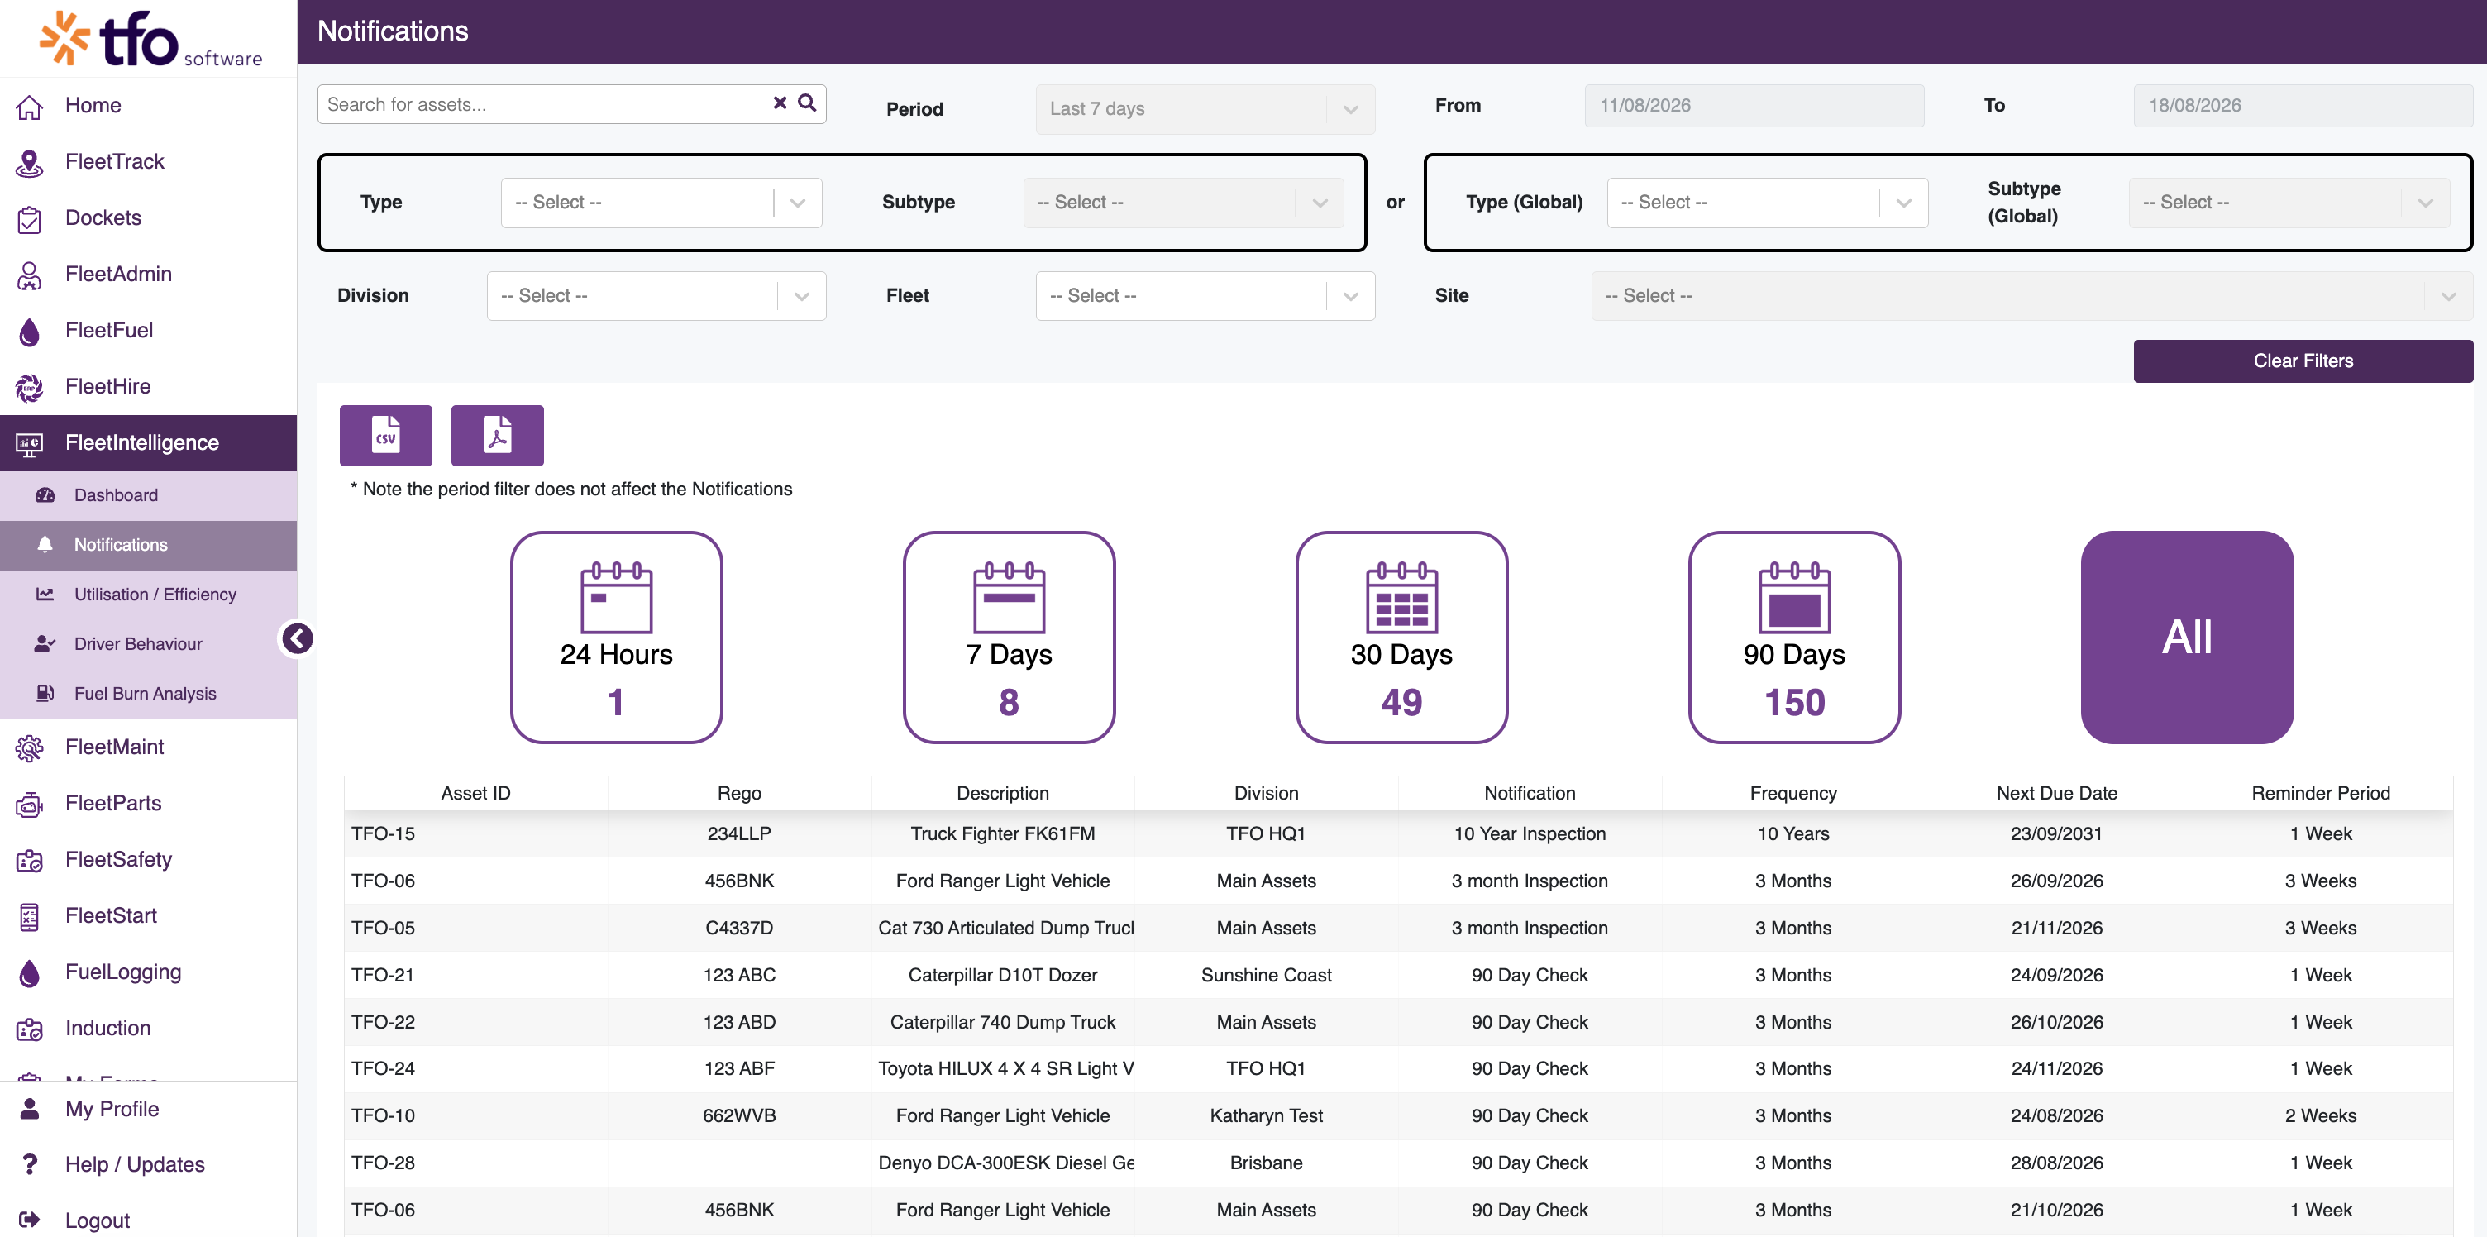Open Dashboard under FleetIntelligence
Viewport: 2487px width, 1237px height.
[x=116, y=495]
